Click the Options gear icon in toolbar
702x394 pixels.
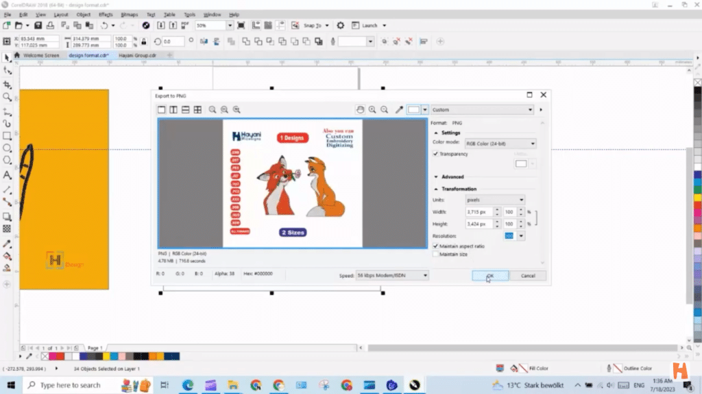point(341,25)
